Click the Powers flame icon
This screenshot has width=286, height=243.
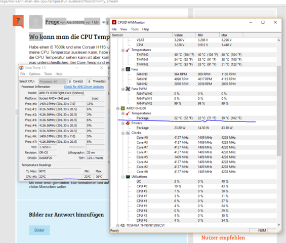[128, 123]
